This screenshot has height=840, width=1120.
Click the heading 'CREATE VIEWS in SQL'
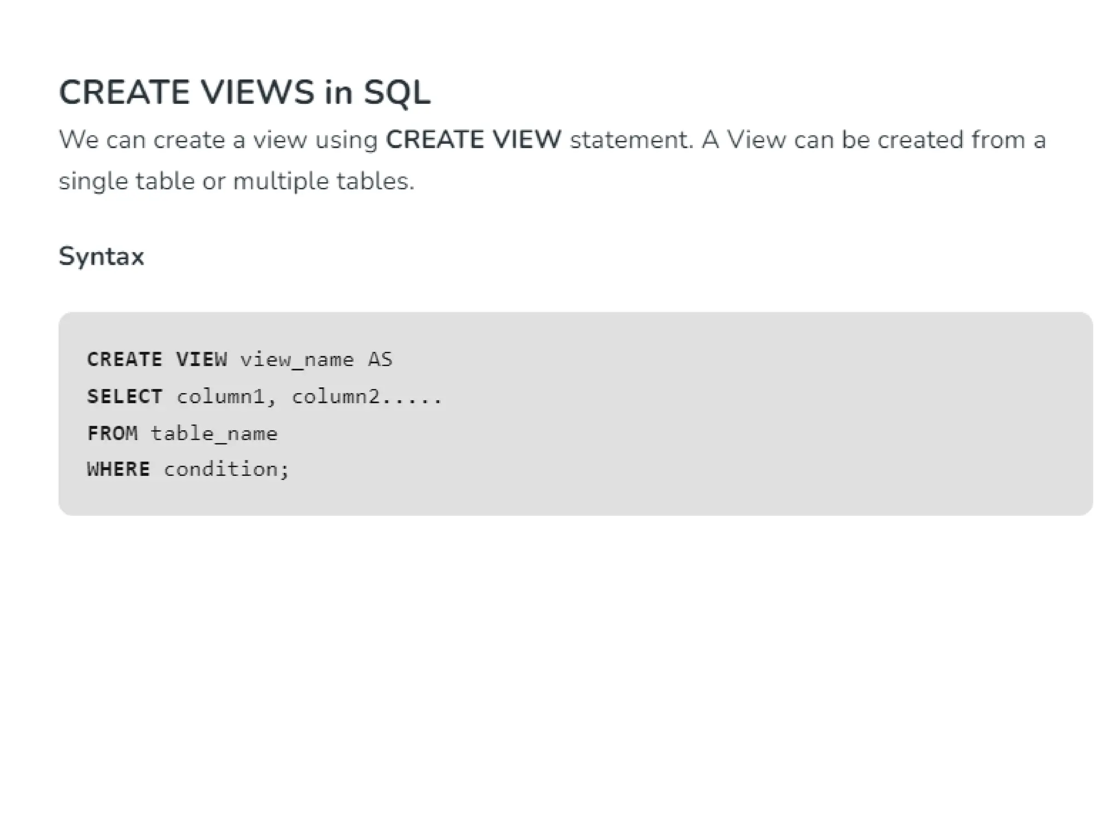(x=244, y=92)
